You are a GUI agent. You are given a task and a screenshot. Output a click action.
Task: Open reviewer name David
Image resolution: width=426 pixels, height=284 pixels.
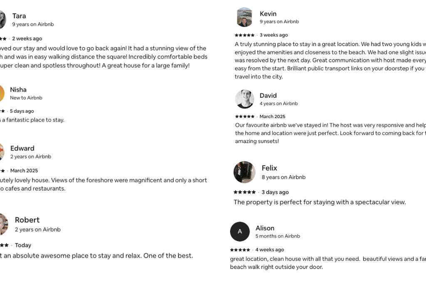[x=268, y=96]
